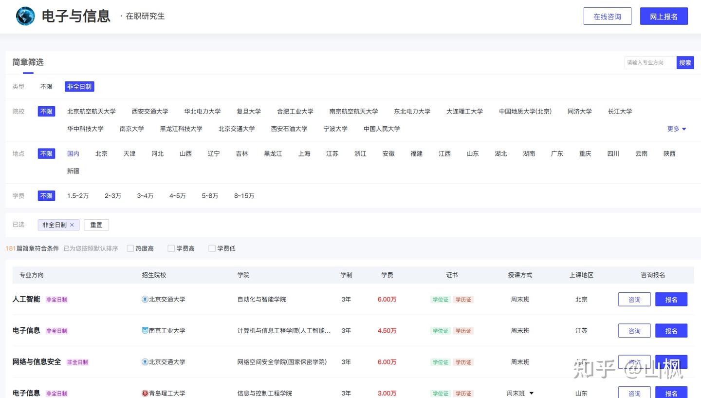Filter by 华中科技大学
Viewport: 701px width, 398px height.
click(x=85, y=129)
